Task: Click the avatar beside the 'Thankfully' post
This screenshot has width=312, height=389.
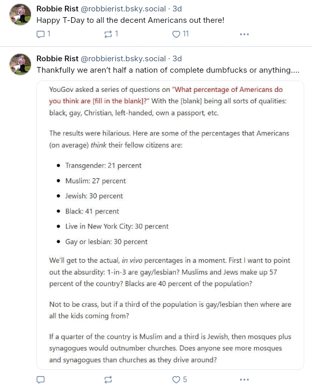Action: click(21, 64)
